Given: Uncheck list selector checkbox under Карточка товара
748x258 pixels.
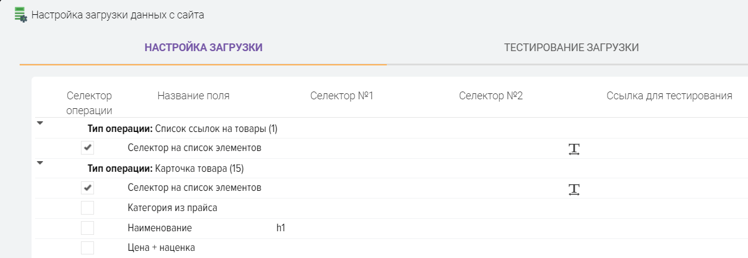Looking at the screenshot, I should [x=87, y=188].
